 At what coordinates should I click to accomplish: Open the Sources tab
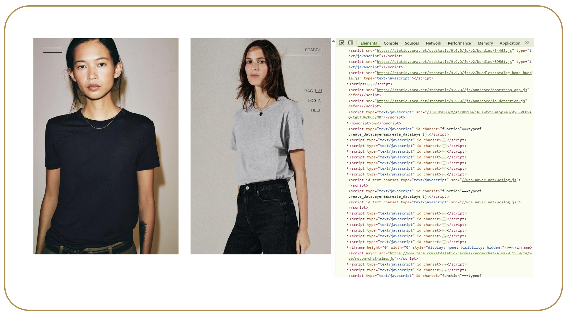pos(412,43)
